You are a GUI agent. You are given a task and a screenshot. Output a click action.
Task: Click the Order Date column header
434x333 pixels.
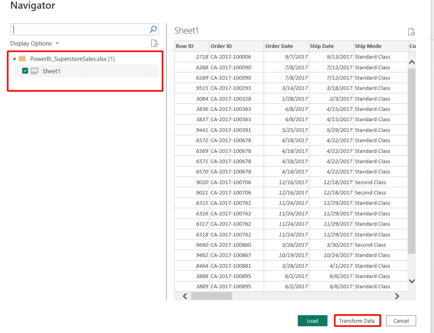[x=286, y=46]
